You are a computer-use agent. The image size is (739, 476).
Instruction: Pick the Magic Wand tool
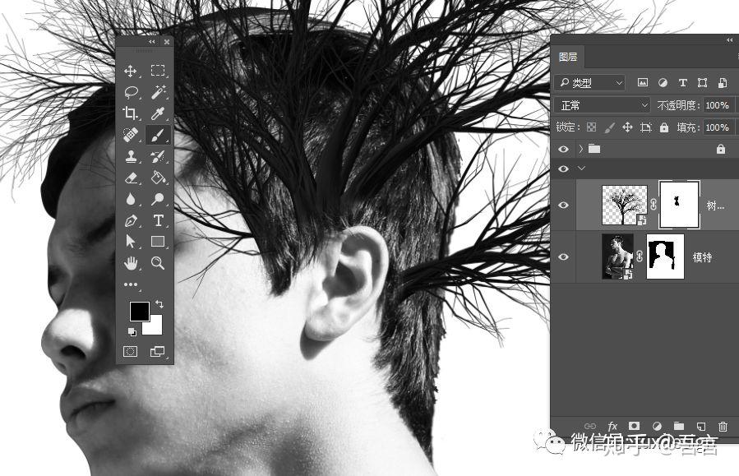pyautogui.click(x=158, y=92)
